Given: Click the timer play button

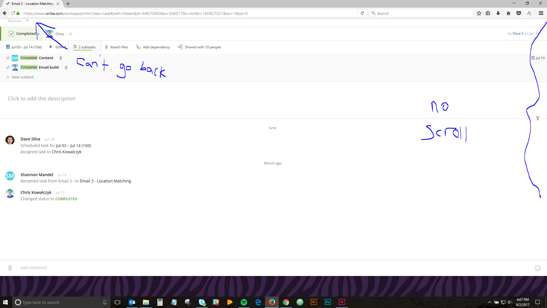Looking at the screenshot, I should (x=51, y=47).
